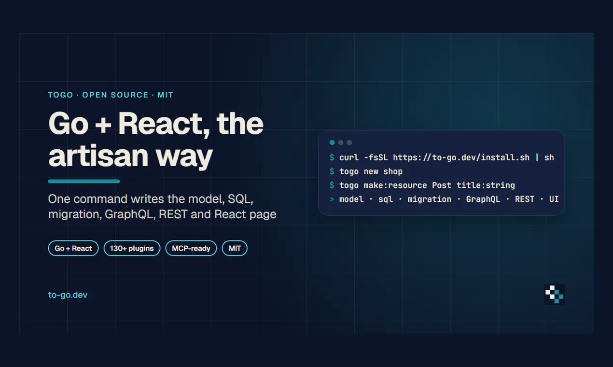Click the 'togo new shop' command

pyautogui.click(x=366, y=171)
